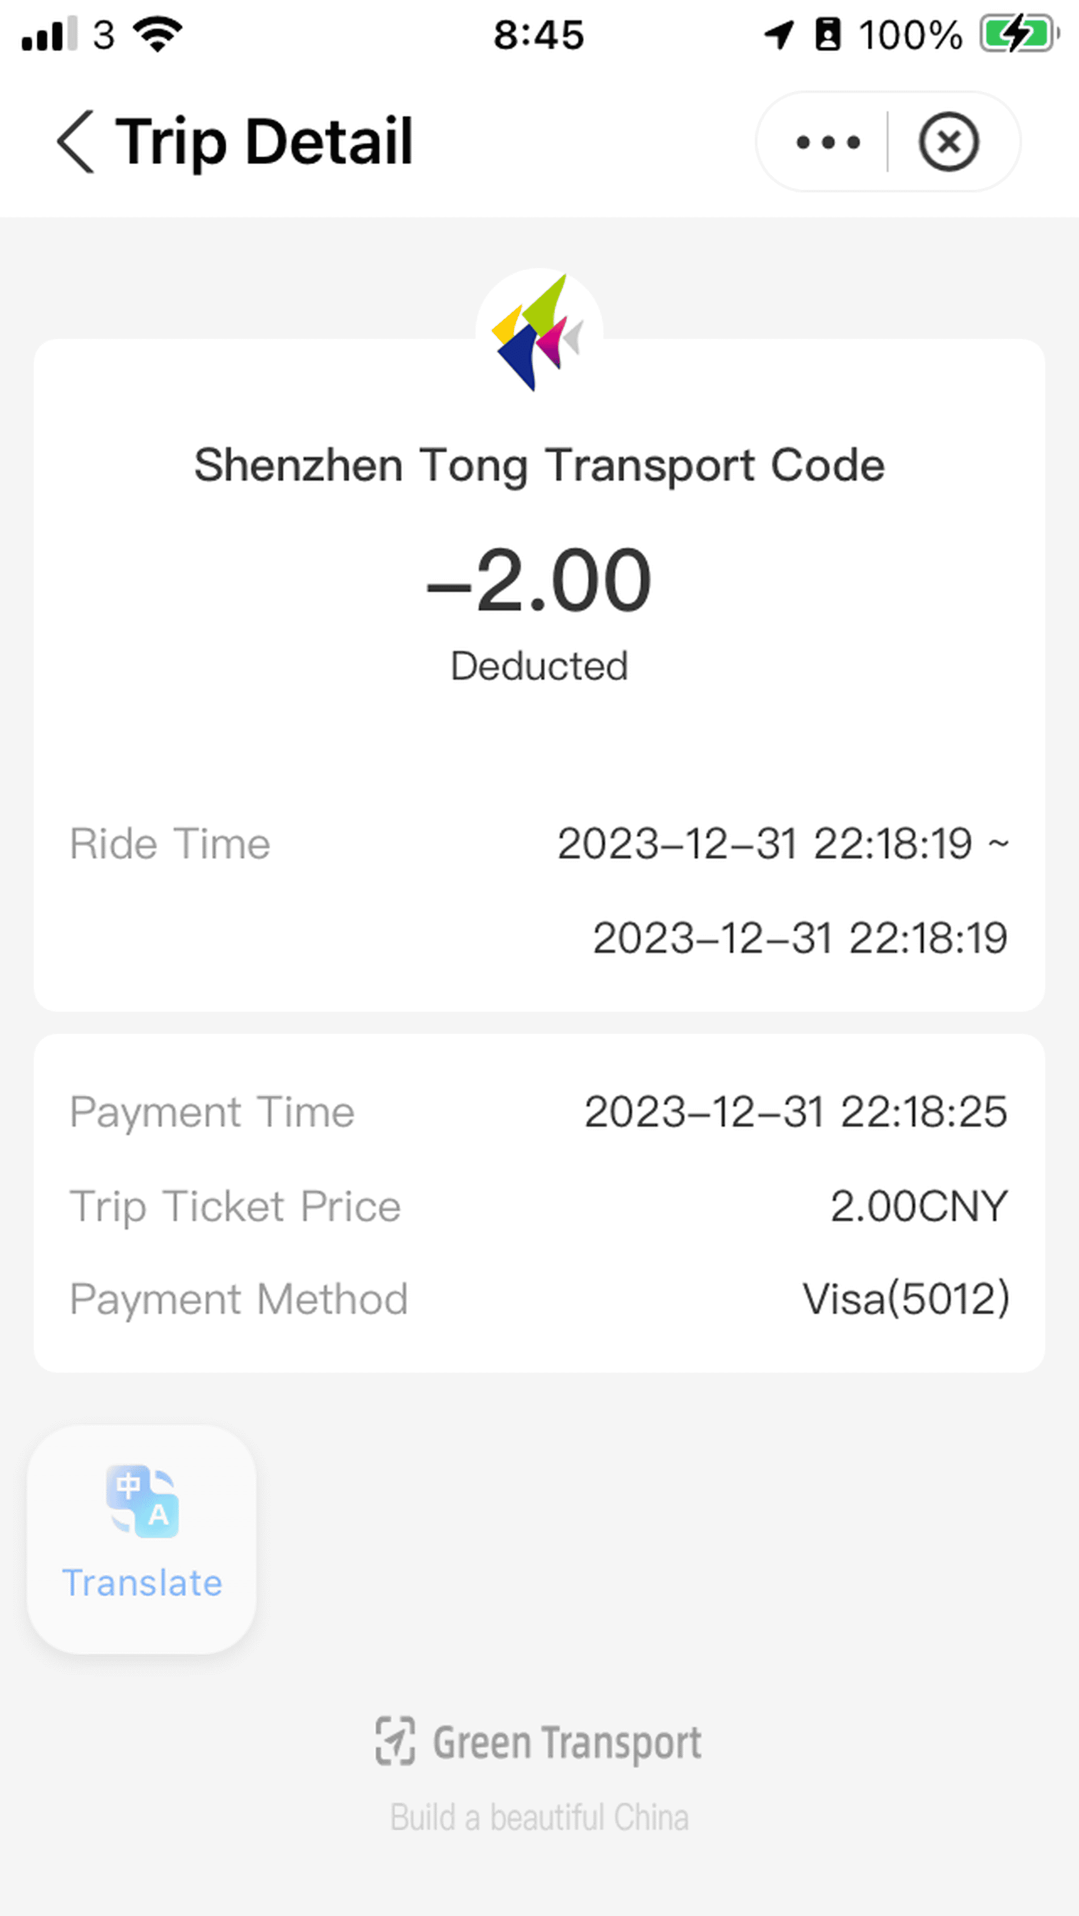The height and width of the screenshot is (1916, 1079).
Task: Tap Shenzhen Tong Transport Code heading
Action: pos(539,465)
